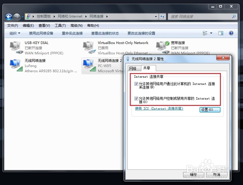Click 重命名此连接 in the toolbar
The image size is (243, 185).
tap(72, 33)
